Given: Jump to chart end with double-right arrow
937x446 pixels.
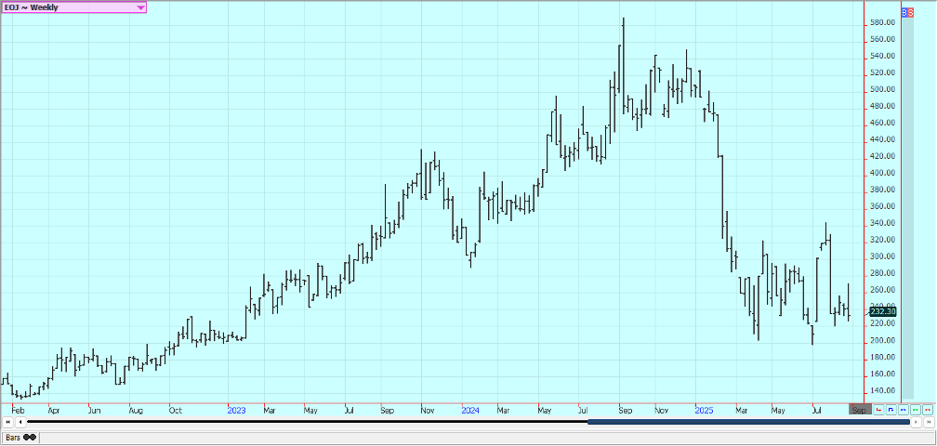Looking at the screenshot, I should pos(928,422).
